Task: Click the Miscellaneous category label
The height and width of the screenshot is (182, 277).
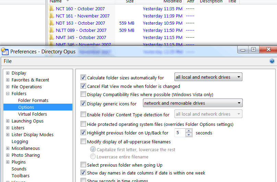Action: [x=26, y=148]
